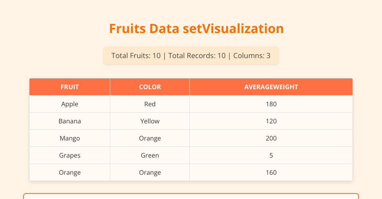Click the AVERAGEWEIGHT column header
Screen dimensions: 382x199
271,87
